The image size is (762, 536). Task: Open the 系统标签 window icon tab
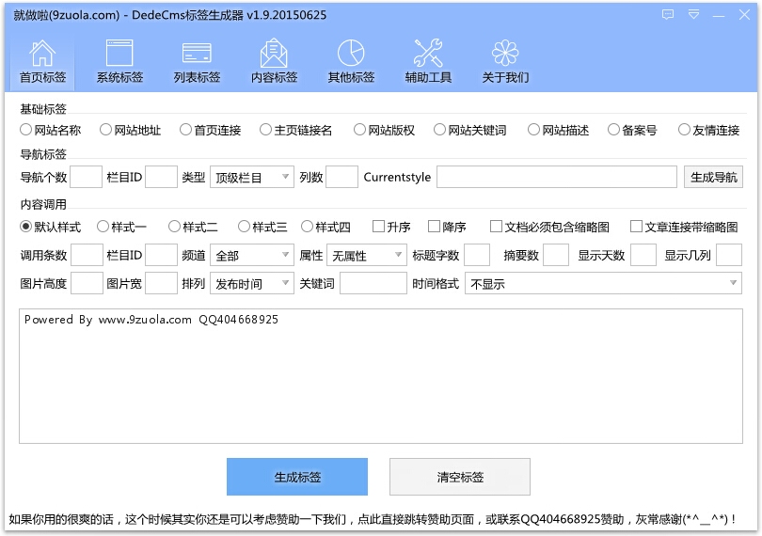click(119, 61)
